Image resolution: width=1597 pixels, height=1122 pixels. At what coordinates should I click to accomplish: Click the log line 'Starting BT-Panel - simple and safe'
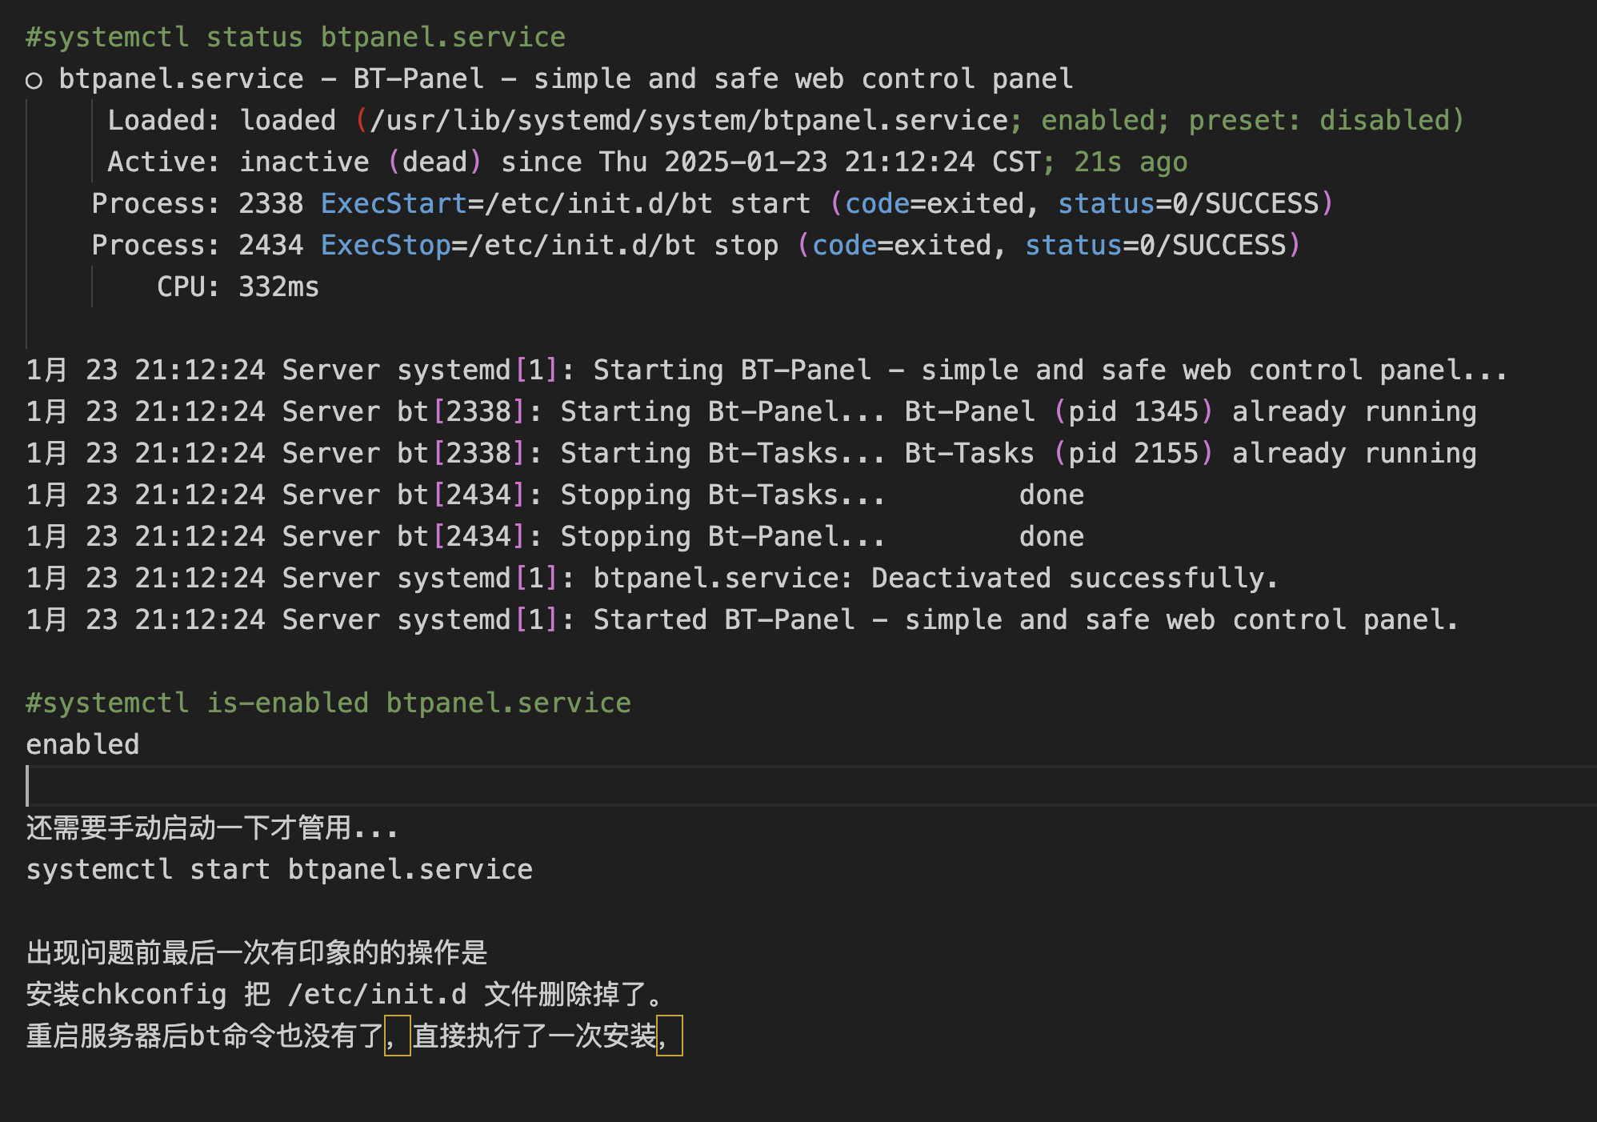[x=766, y=370]
